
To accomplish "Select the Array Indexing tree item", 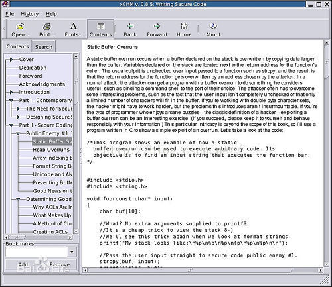I will (52, 158).
